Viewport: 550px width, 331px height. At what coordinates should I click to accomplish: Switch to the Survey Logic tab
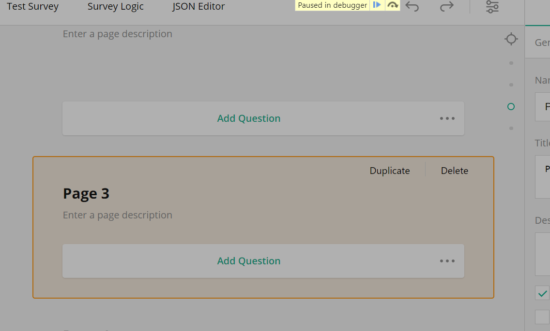[115, 6]
